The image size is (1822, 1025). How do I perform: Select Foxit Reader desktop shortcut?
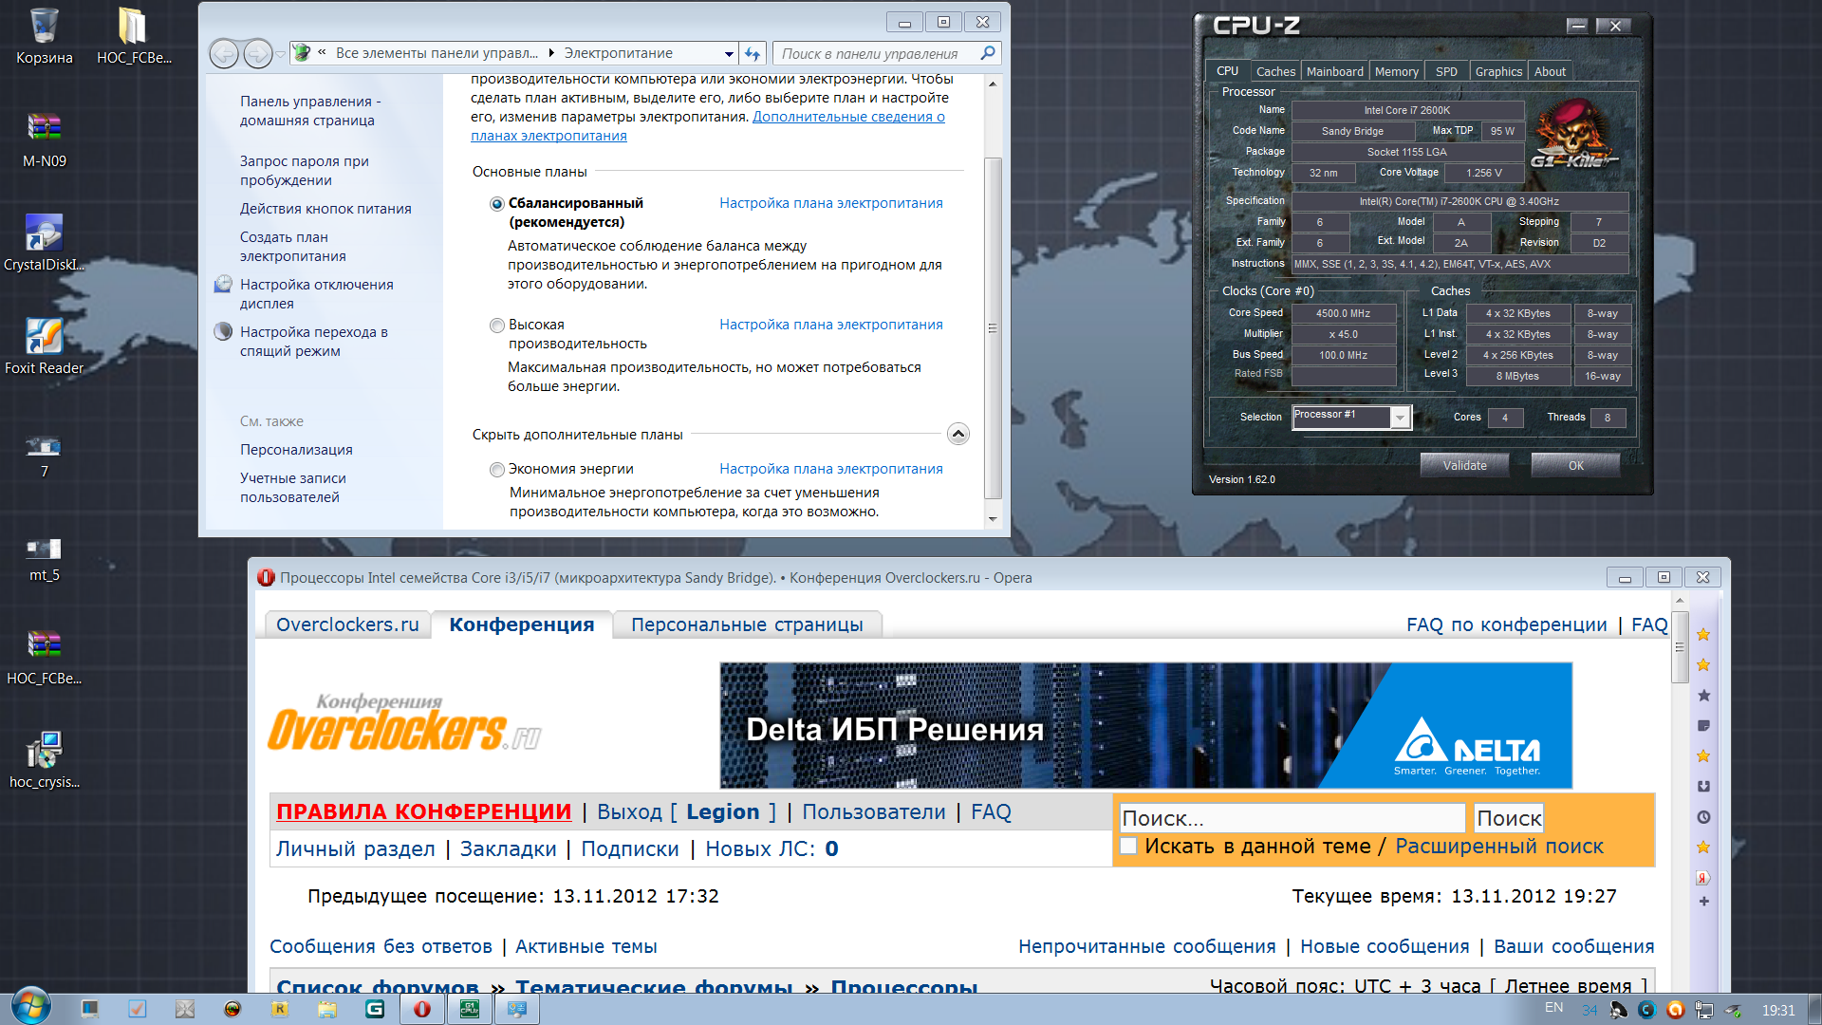[x=44, y=346]
